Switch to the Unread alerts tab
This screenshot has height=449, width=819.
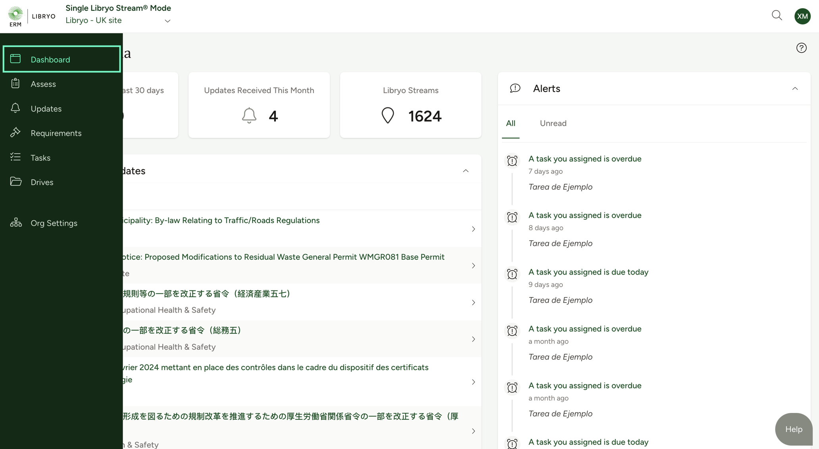pyautogui.click(x=553, y=123)
